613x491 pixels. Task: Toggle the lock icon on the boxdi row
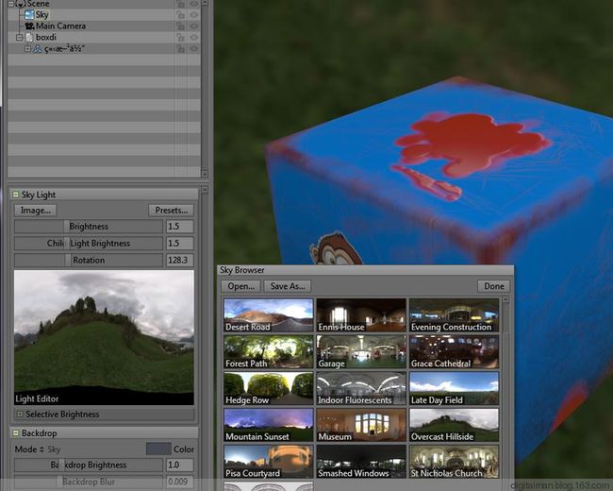pyautogui.click(x=180, y=38)
